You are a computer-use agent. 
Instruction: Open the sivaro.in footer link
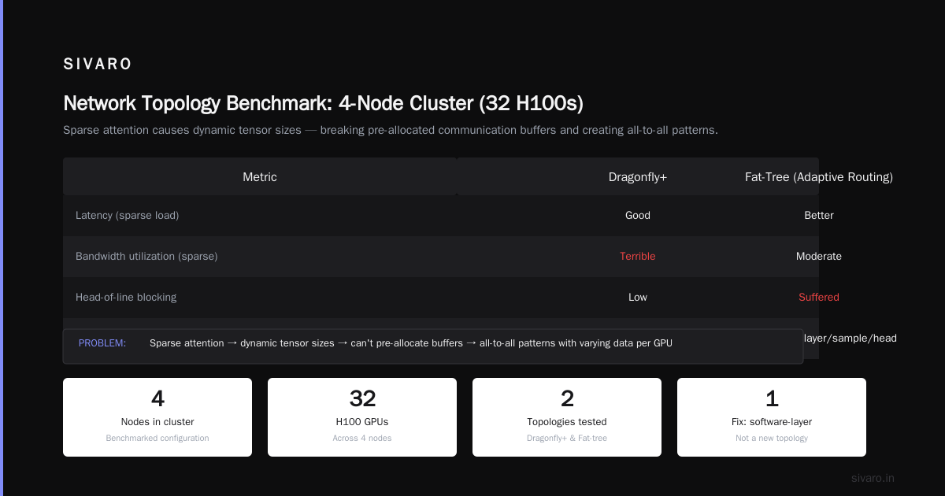coord(873,478)
